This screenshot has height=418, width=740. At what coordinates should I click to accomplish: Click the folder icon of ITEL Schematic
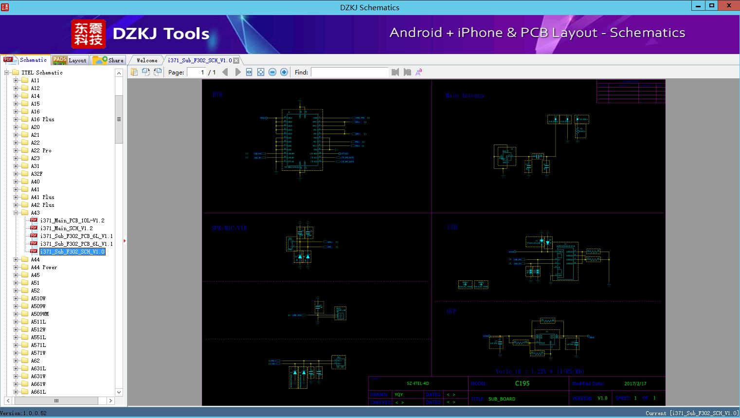click(16, 73)
